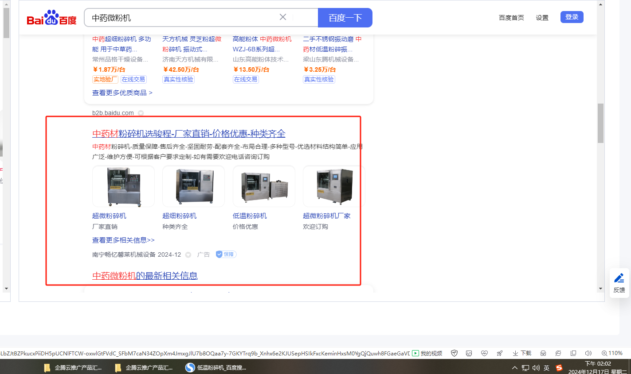Click the 百度一下 search button
This screenshot has width=631, height=374.
[345, 18]
